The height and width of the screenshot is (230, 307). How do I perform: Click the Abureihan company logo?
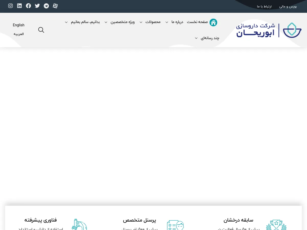[269, 30]
